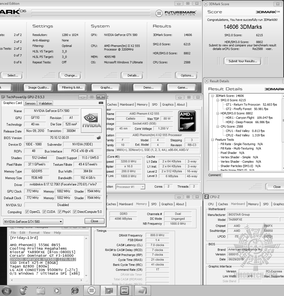Open the apple icon on taskbar
The width and height of the screenshot is (284, 296).
(23, 291)
